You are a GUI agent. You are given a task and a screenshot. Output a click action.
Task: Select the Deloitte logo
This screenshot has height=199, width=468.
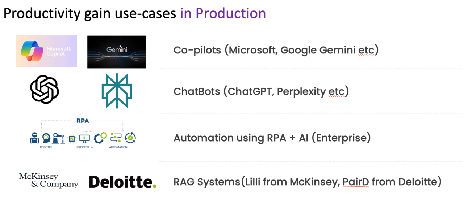(123, 182)
